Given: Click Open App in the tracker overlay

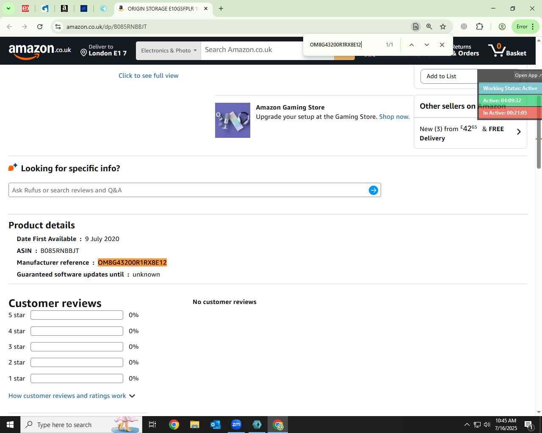Looking at the screenshot, I should (x=528, y=75).
